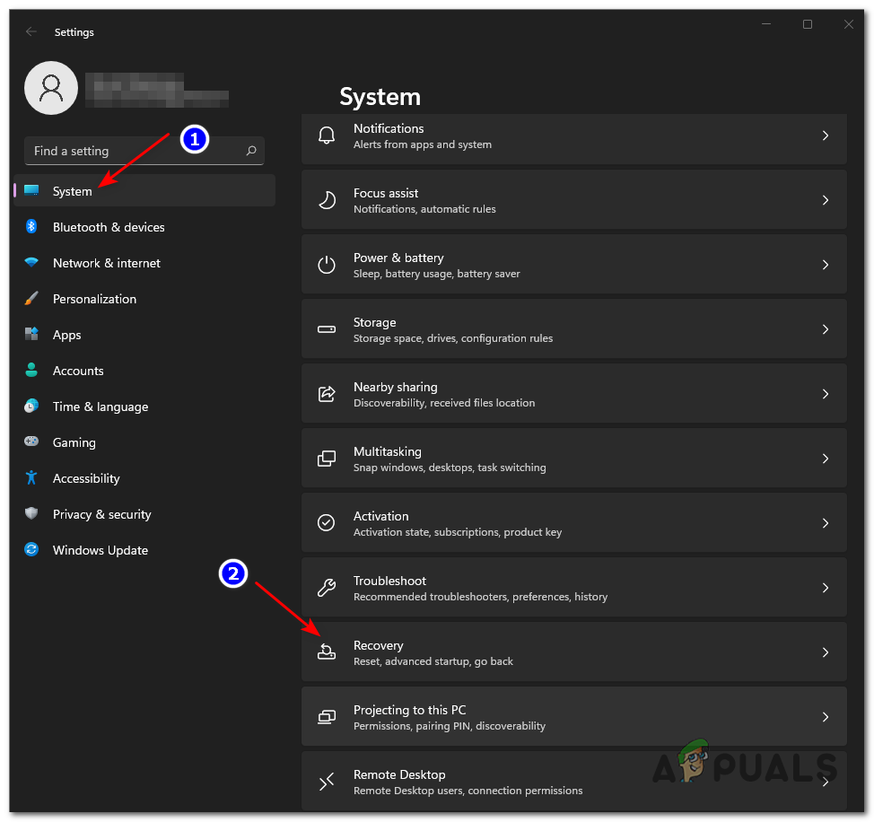Click the Nearby sharing chevron

point(826,394)
